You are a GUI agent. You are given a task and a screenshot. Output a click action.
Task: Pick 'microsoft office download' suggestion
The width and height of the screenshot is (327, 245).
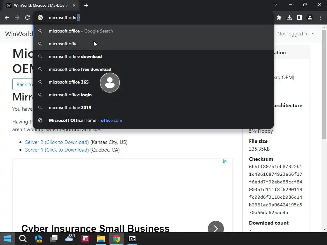point(153,56)
